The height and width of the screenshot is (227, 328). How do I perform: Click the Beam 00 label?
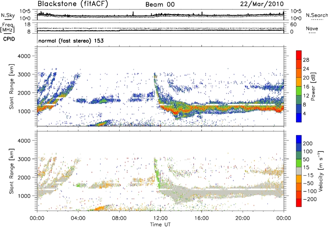[160, 5]
